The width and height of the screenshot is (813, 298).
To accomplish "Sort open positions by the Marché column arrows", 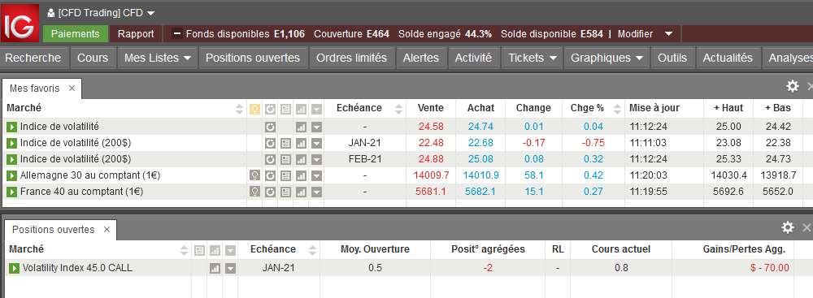I will (x=184, y=250).
